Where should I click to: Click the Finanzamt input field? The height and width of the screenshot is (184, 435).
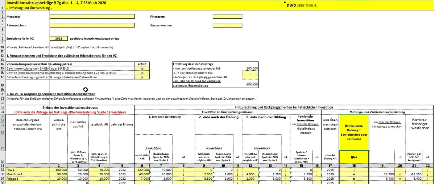pos(227,17)
